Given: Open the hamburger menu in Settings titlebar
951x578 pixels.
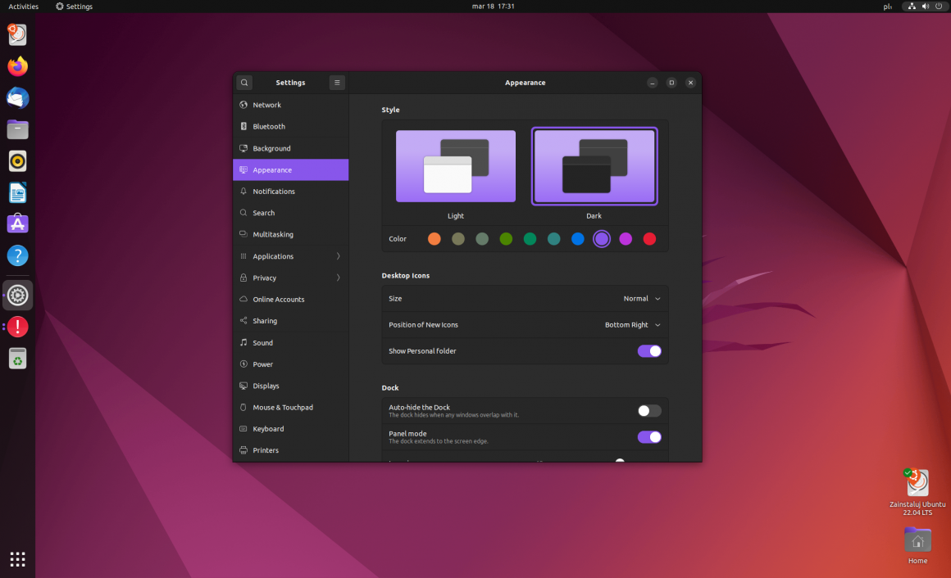Looking at the screenshot, I should click(337, 83).
